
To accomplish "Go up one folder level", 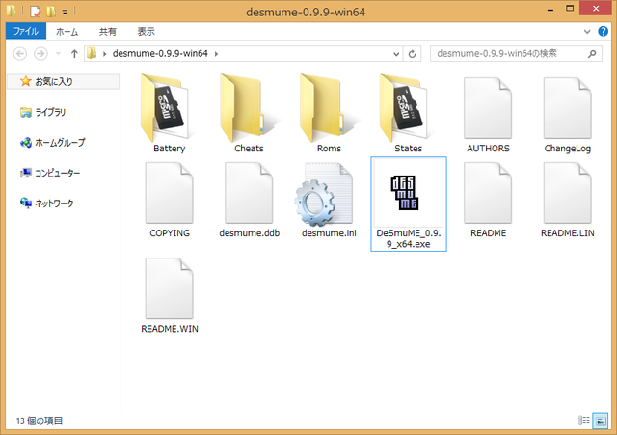I will click(x=74, y=54).
